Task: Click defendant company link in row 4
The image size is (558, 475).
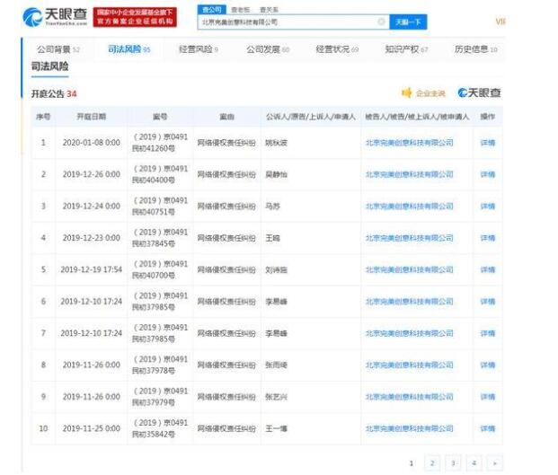Action: point(409,238)
